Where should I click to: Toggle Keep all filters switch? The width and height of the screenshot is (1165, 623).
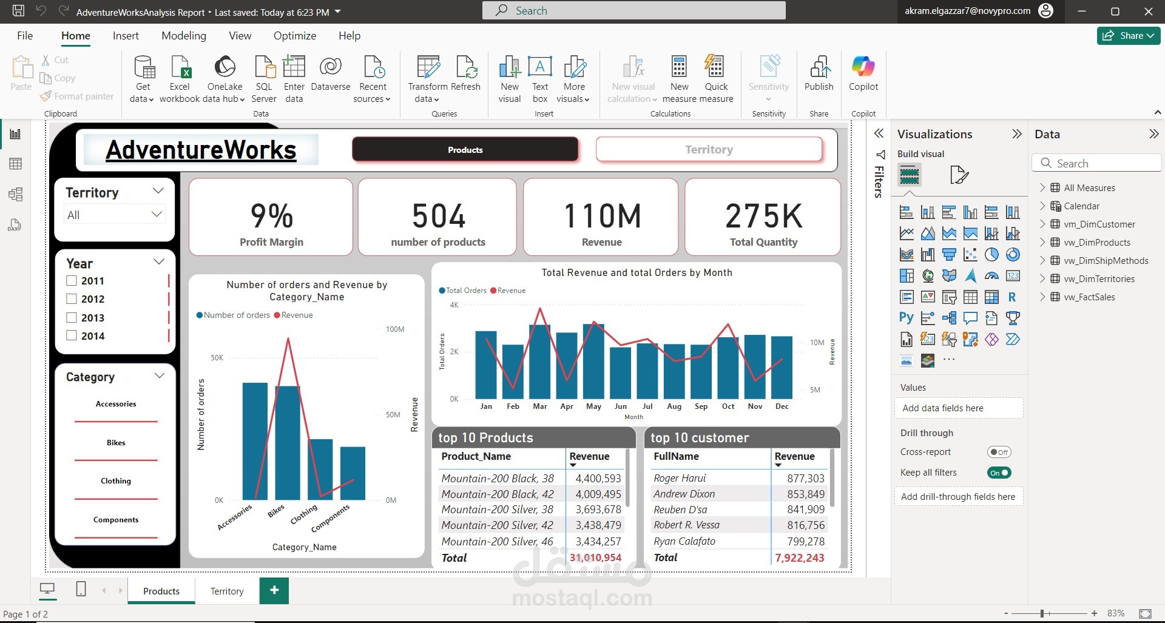coord(999,473)
